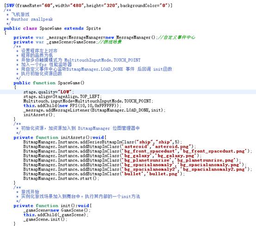
Task: Click the 'addSeriesBitmapInClass("ship","ship",5)' line
Action: (x=103, y=142)
